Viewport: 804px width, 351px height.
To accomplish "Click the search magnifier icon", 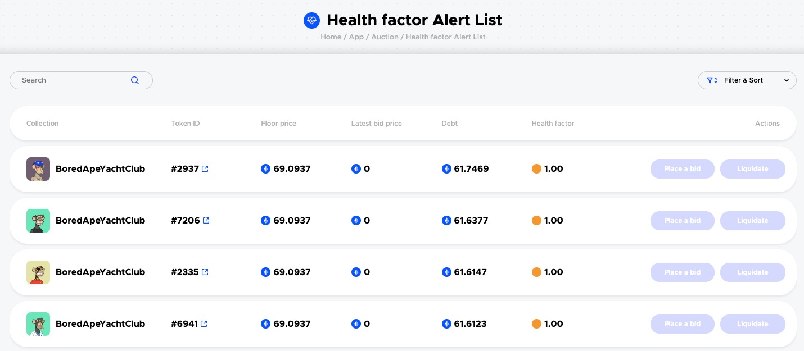I will [x=135, y=80].
